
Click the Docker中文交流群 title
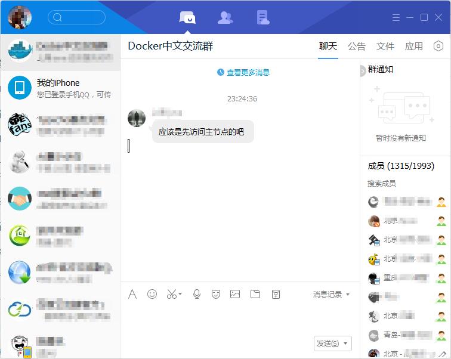(171, 46)
